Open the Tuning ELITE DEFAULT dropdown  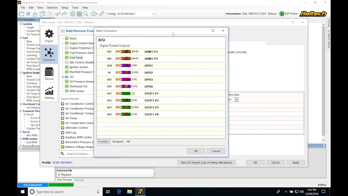[136, 14]
